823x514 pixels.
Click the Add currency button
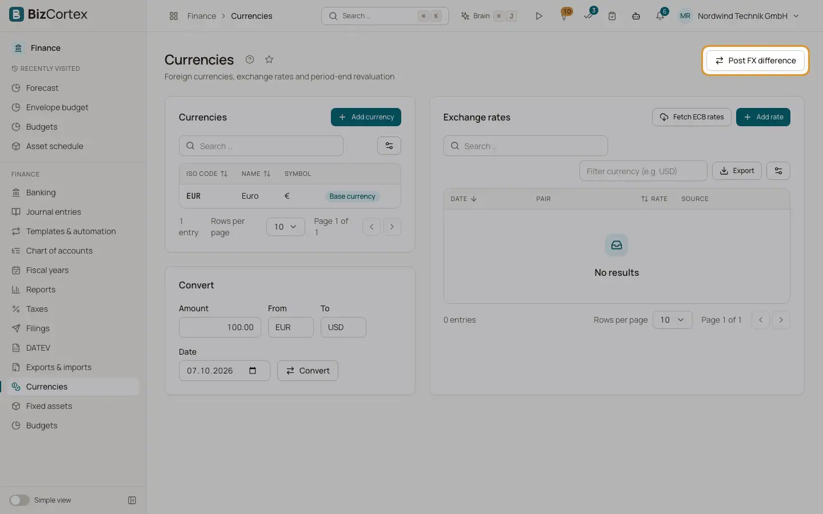pyautogui.click(x=366, y=117)
